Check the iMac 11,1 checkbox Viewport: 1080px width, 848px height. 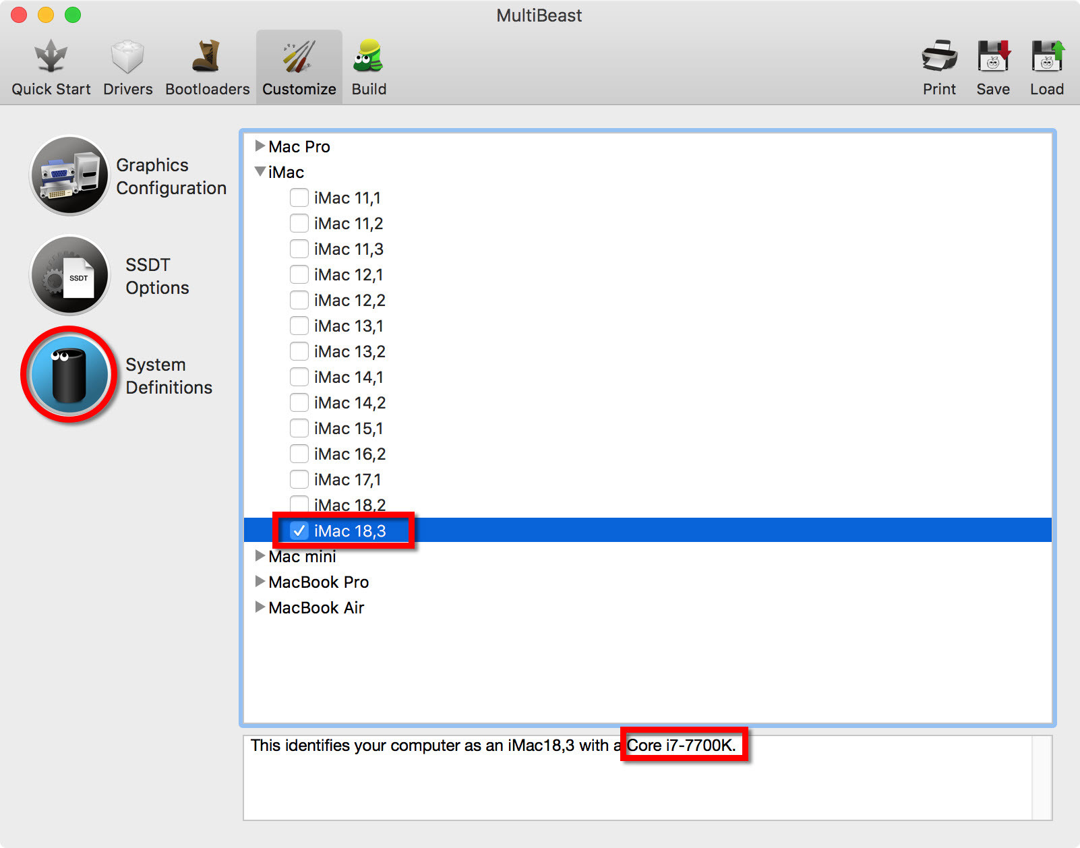[299, 198]
